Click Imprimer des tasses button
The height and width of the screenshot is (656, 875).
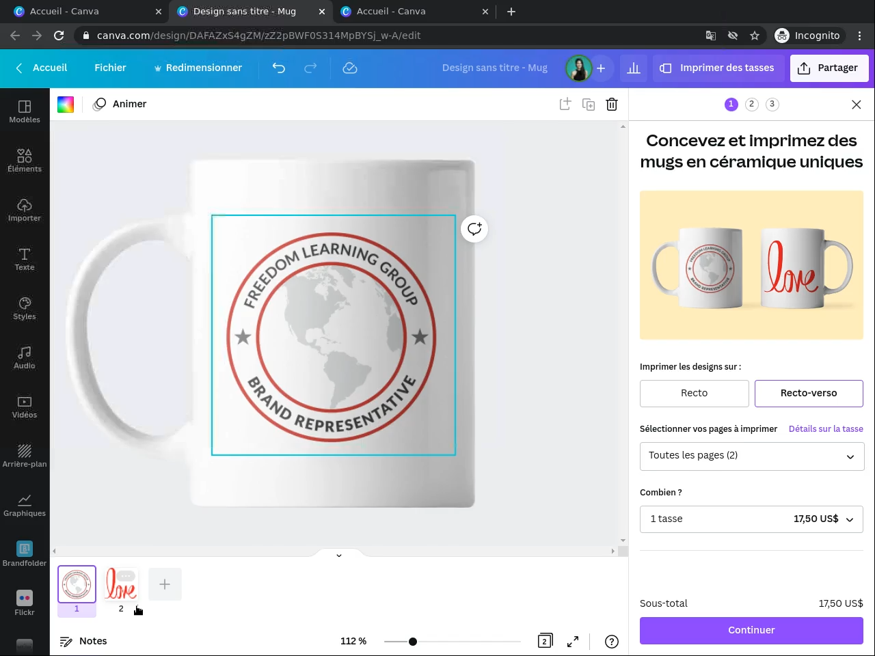click(x=717, y=68)
